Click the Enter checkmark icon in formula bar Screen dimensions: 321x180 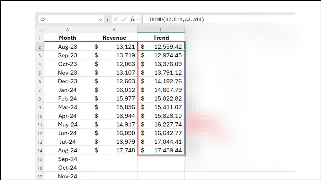124,19
